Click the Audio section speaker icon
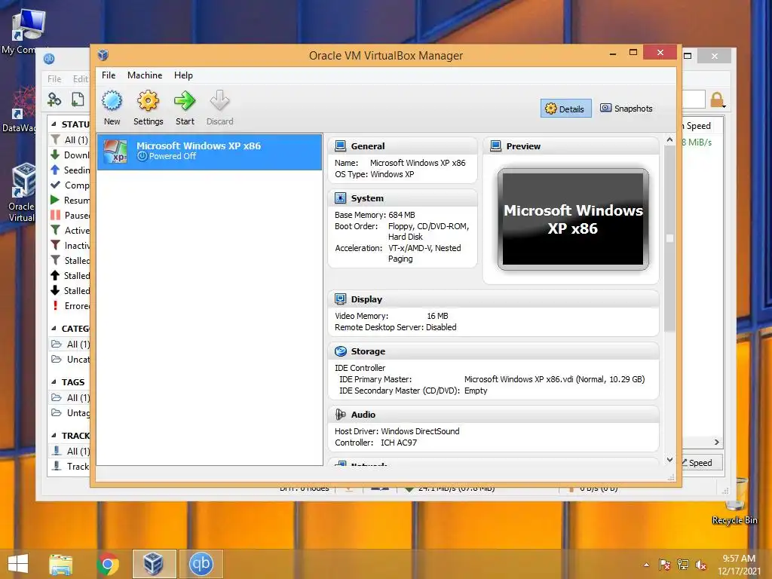Screen dimensions: 772x579 coord(340,415)
